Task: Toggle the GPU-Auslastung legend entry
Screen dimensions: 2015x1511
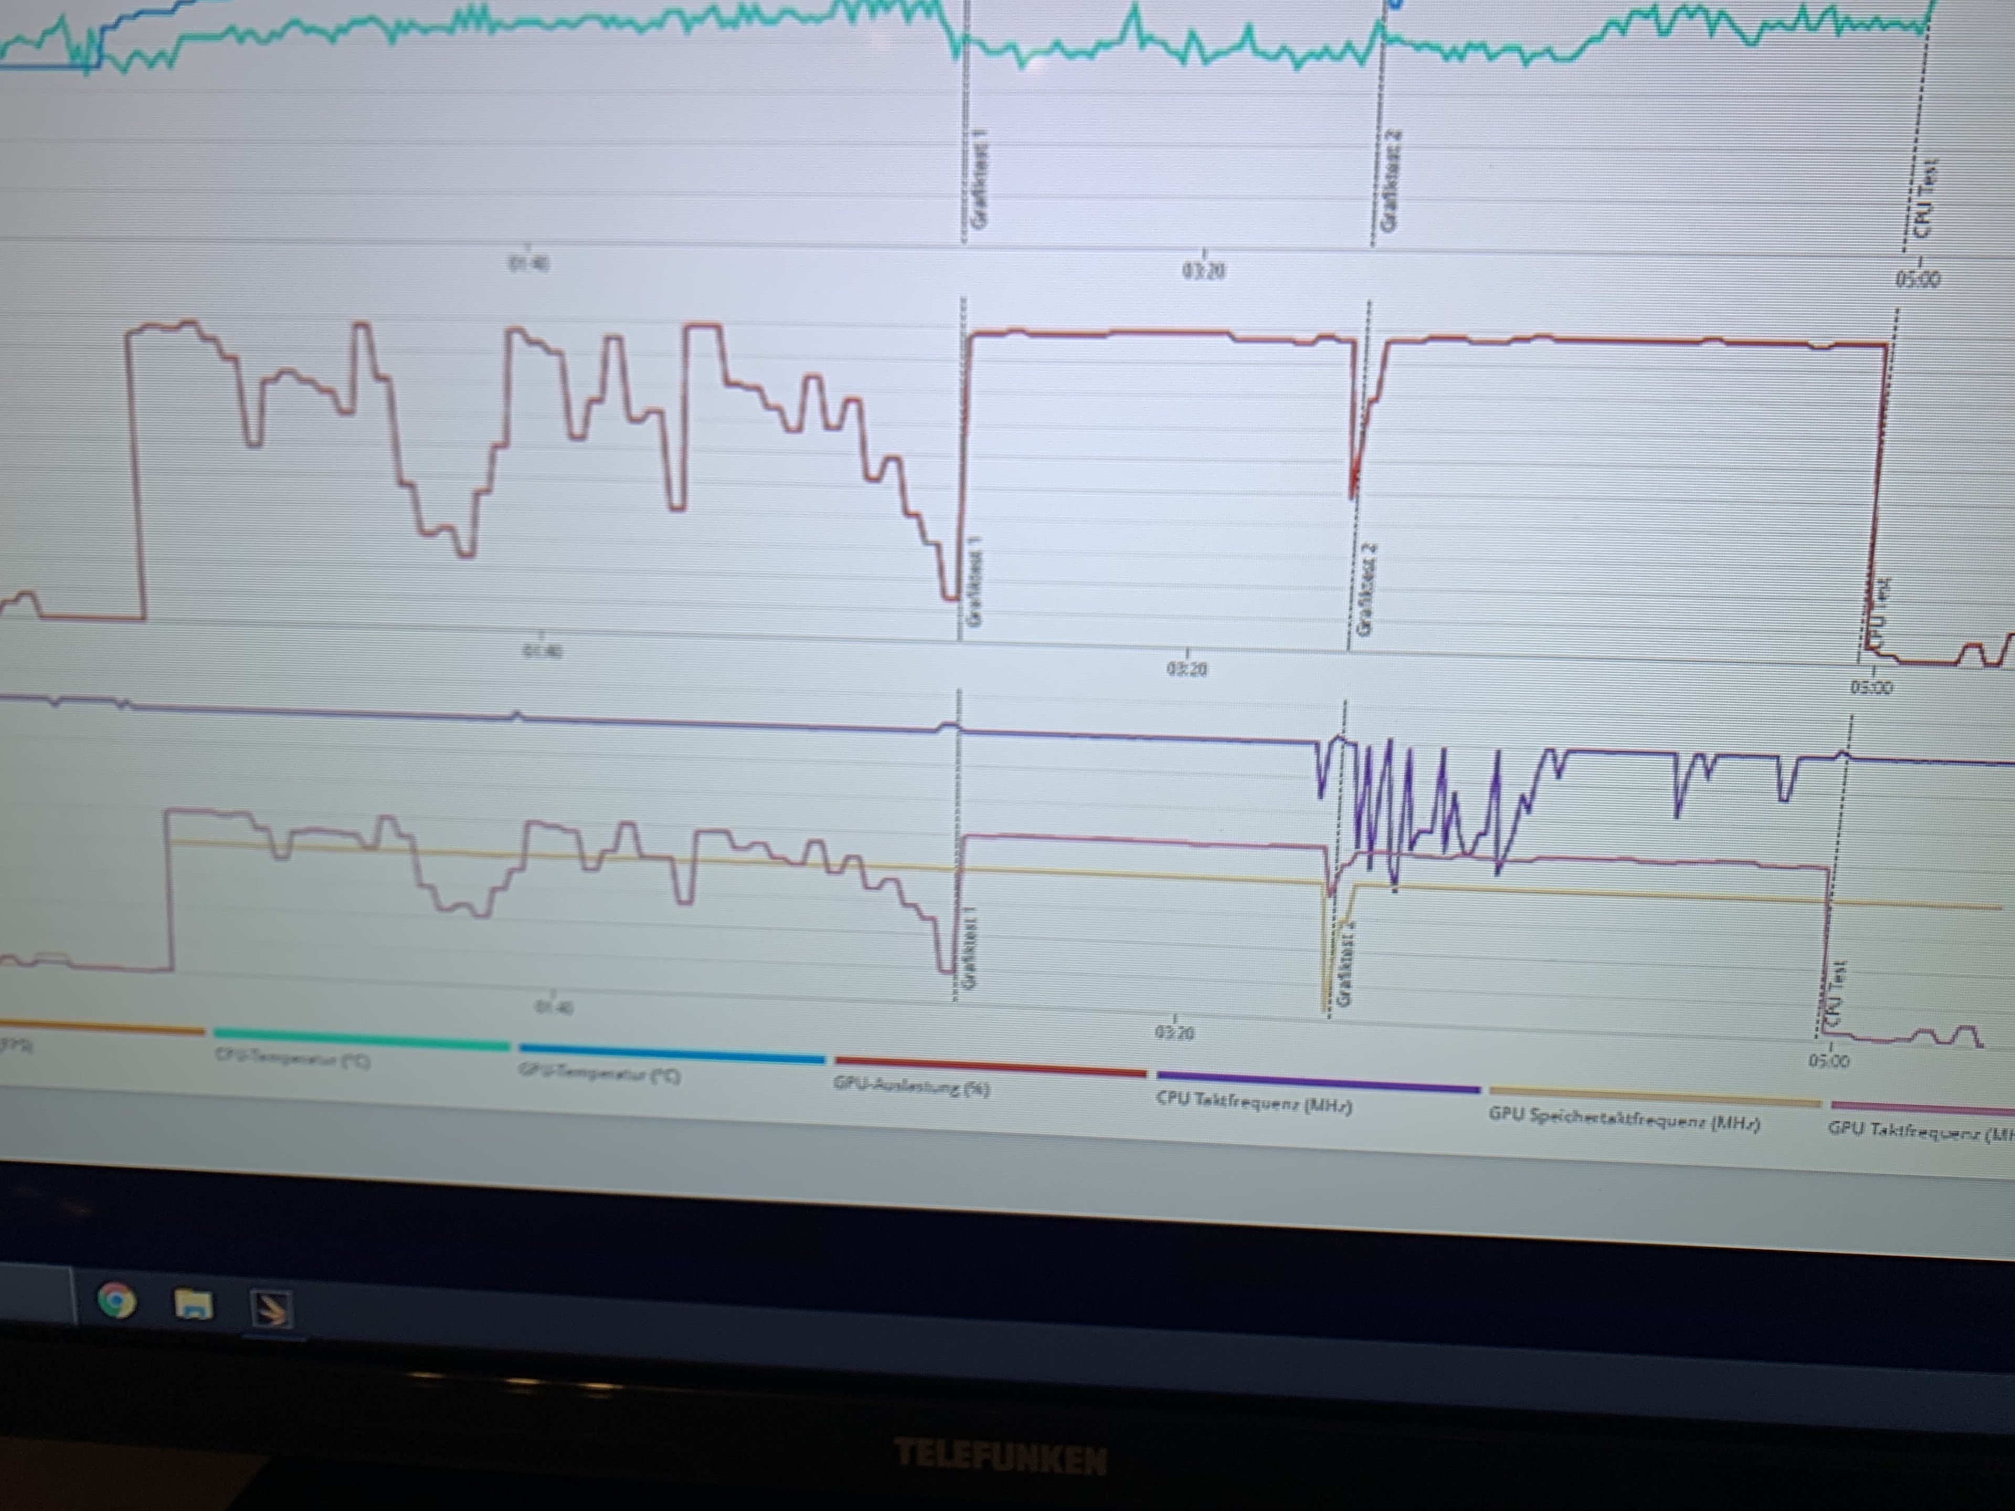Action: pos(911,1087)
